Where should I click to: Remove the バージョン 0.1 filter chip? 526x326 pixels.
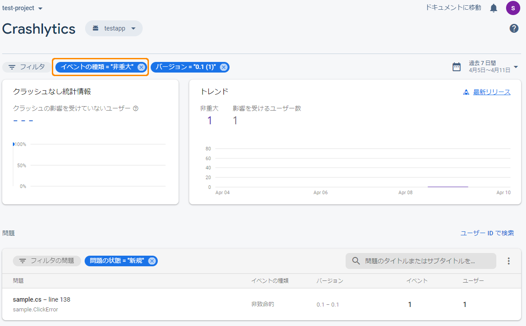224,67
